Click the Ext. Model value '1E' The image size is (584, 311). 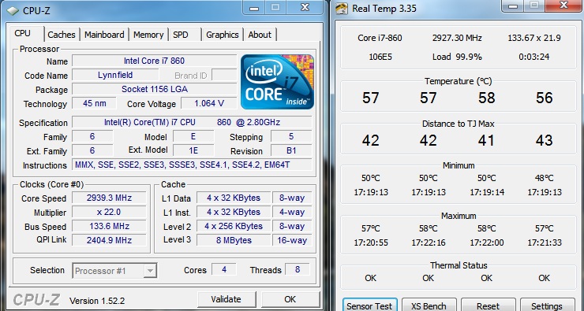(193, 151)
